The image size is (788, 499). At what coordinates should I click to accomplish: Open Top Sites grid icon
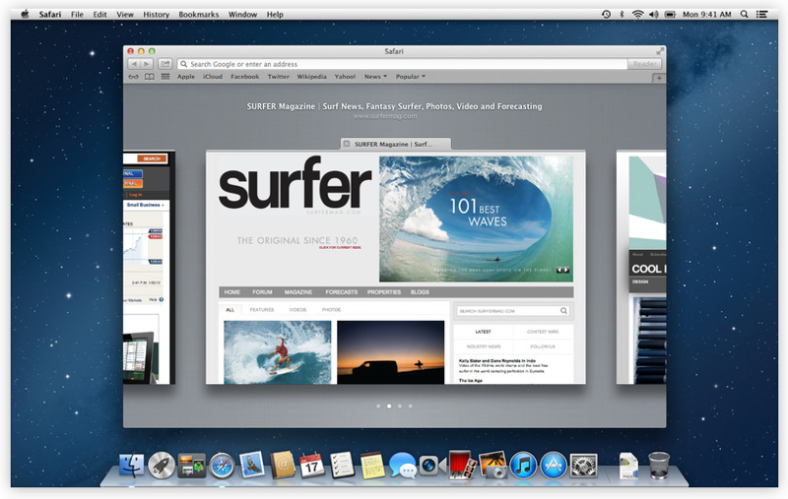click(165, 77)
